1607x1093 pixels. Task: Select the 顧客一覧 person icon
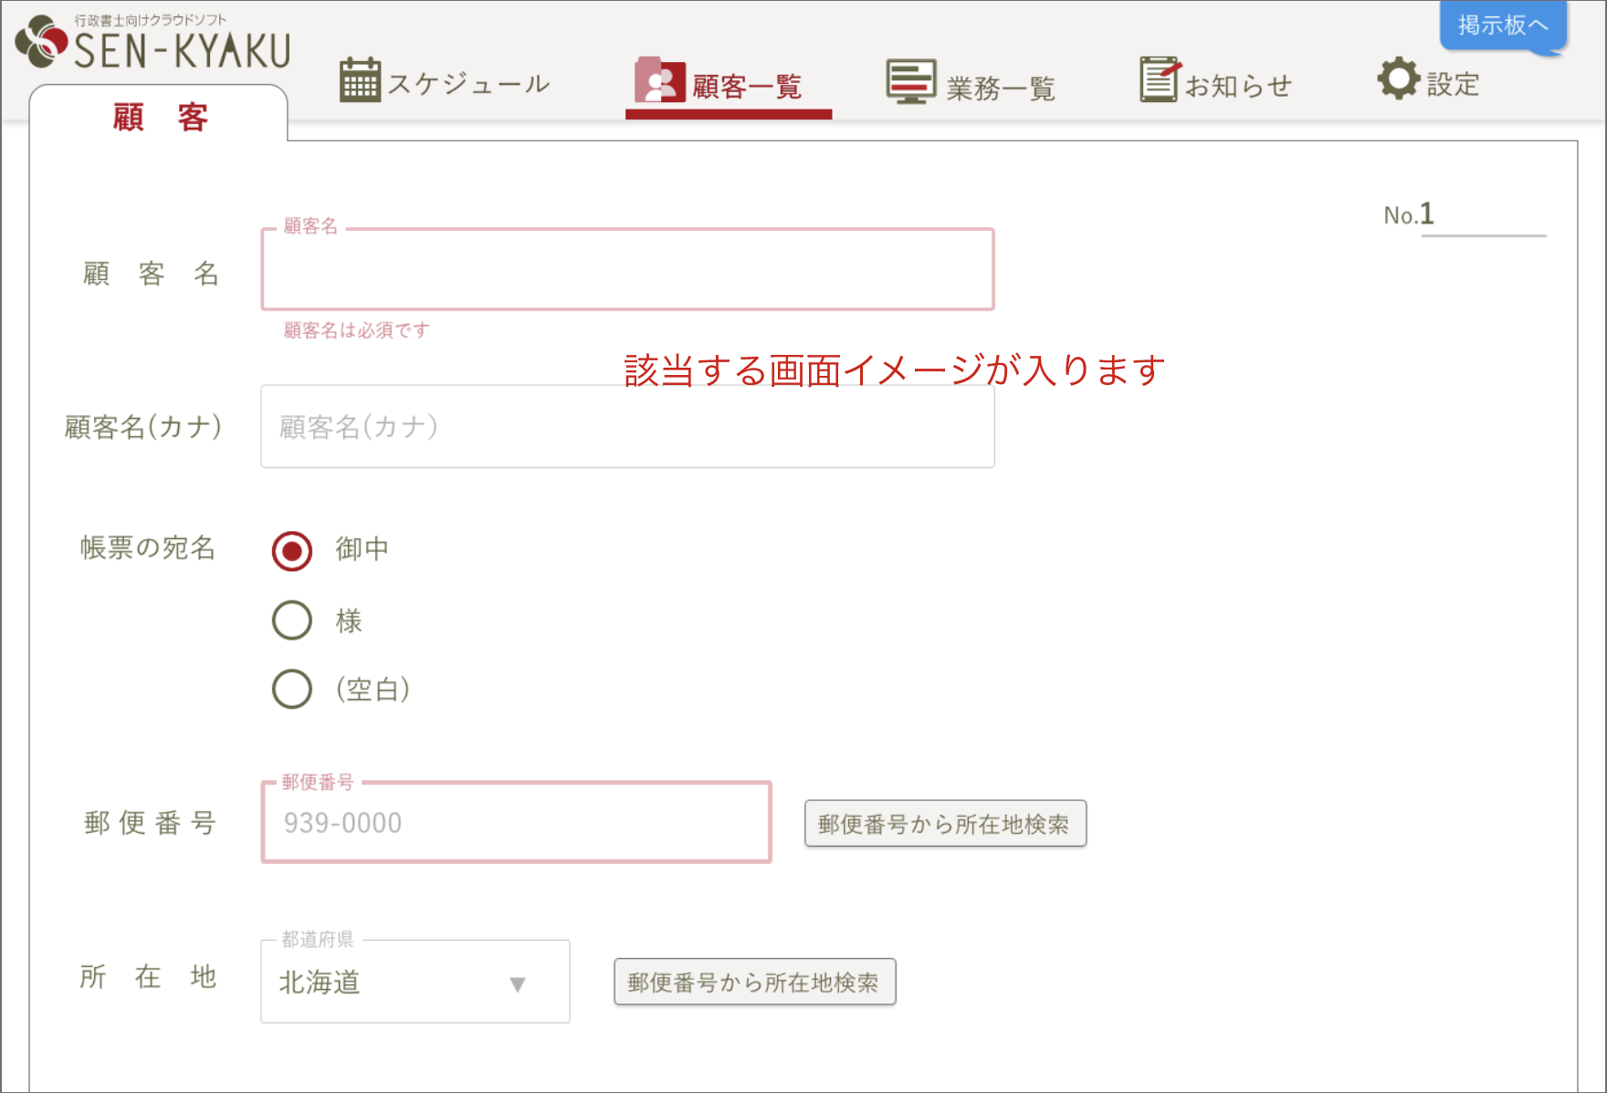click(x=658, y=81)
